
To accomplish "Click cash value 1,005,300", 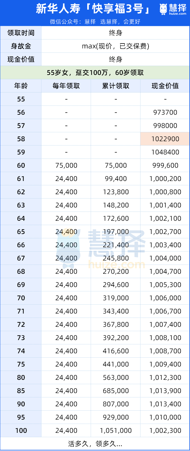I will [x=165, y=285].
